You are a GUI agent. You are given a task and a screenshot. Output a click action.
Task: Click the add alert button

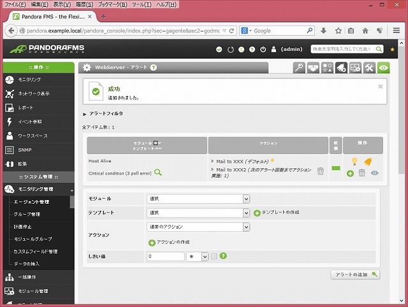(x=355, y=275)
